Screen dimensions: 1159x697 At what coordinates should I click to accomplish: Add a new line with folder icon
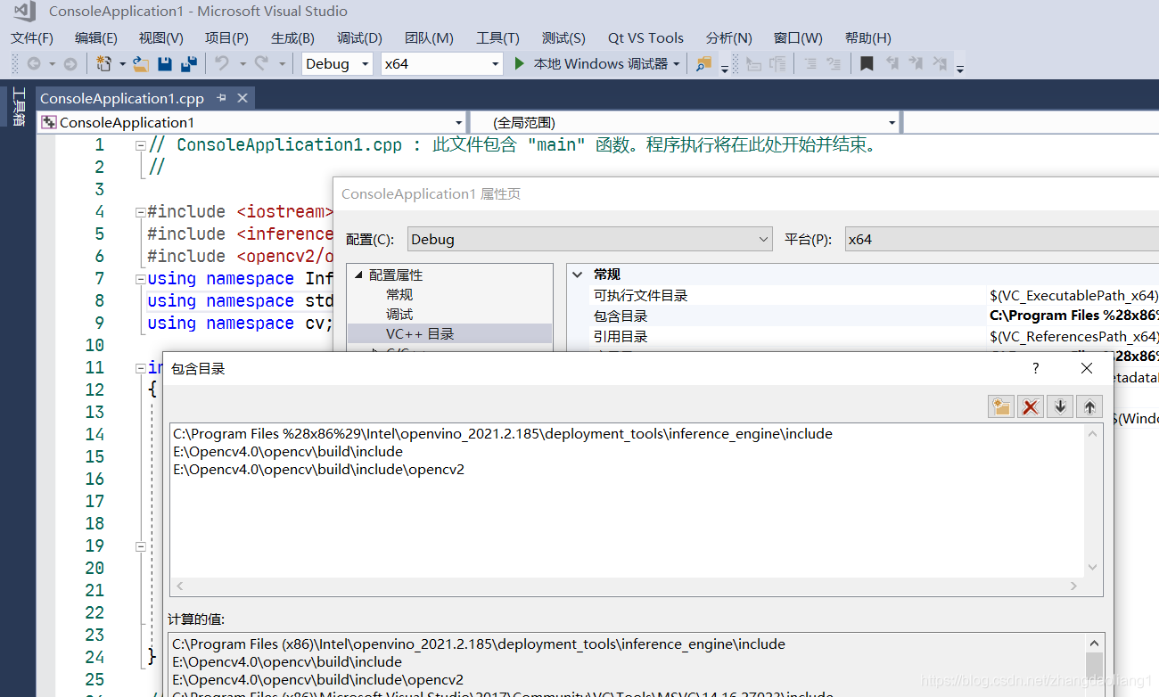pos(1001,406)
